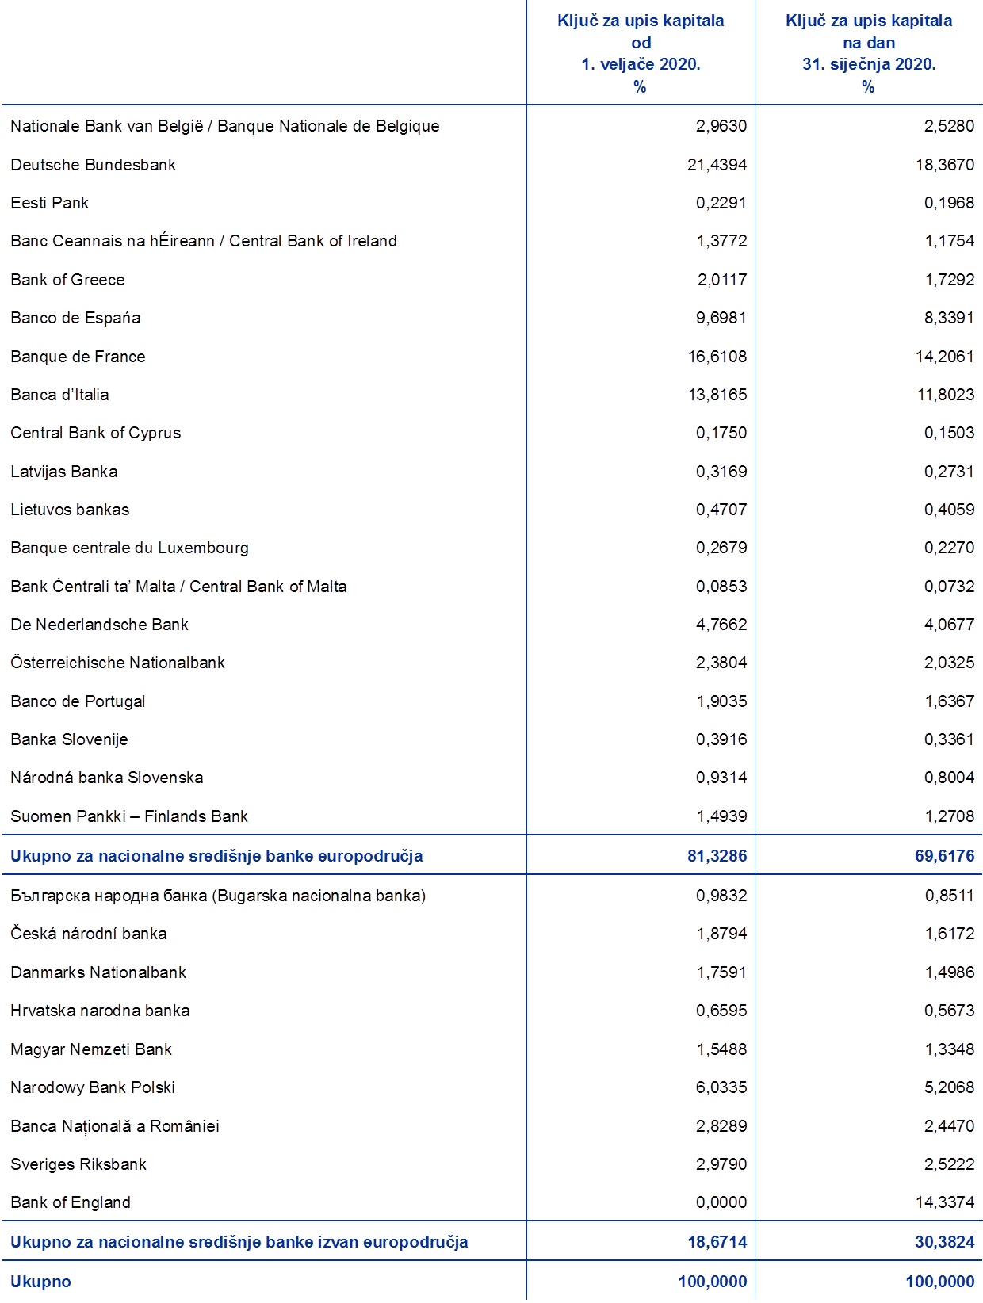Image resolution: width=983 pixels, height=1303 pixels.
Task: Click the euro area total 69,6176
Action: (945, 856)
